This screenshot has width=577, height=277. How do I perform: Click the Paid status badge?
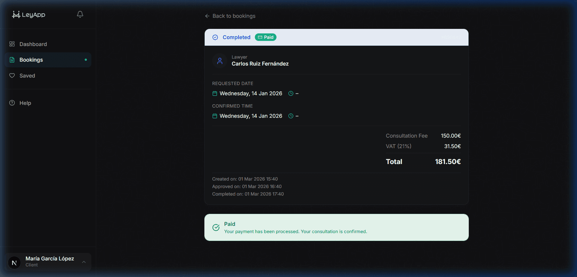266,37
